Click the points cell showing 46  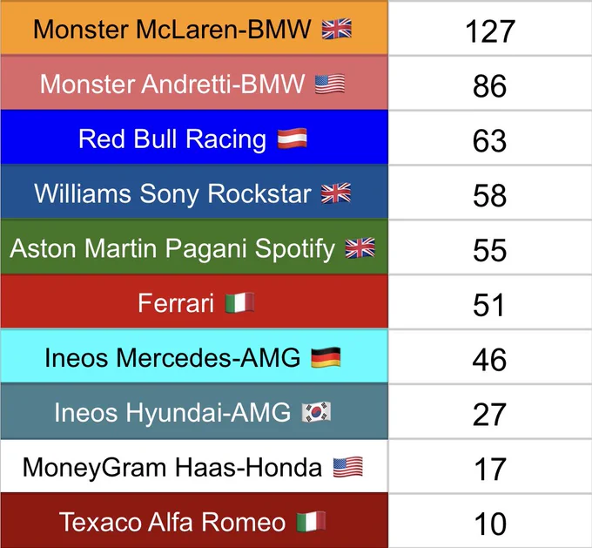click(490, 357)
